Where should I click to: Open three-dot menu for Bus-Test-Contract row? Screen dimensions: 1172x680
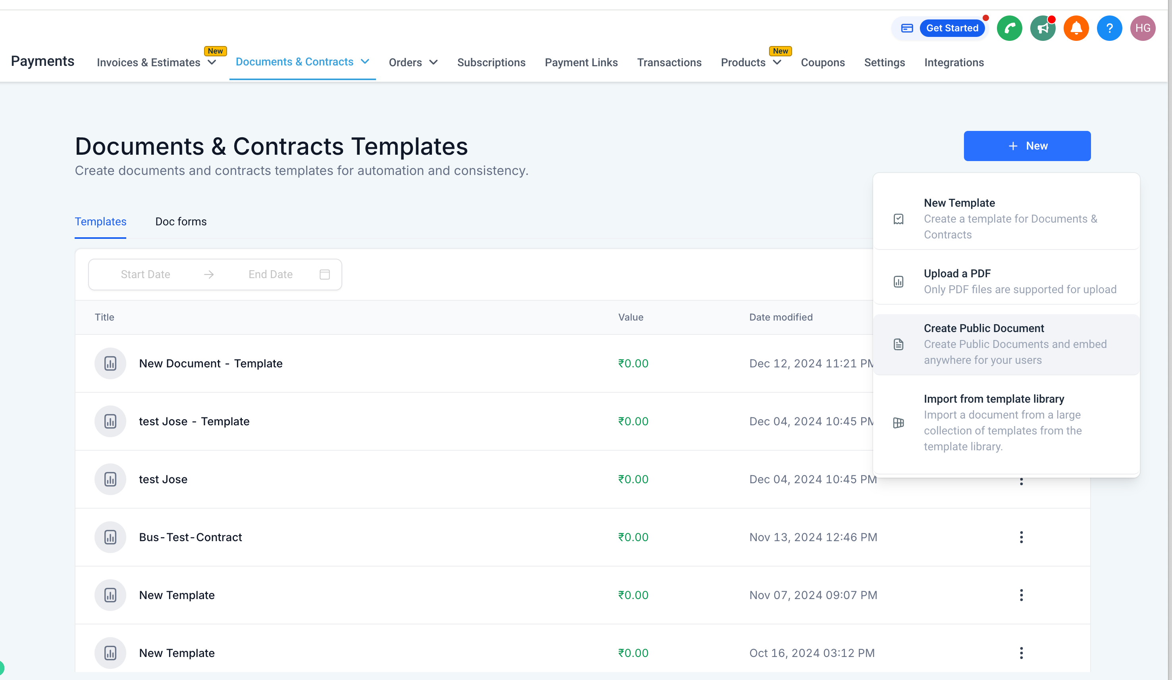pyautogui.click(x=1021, y=537)
